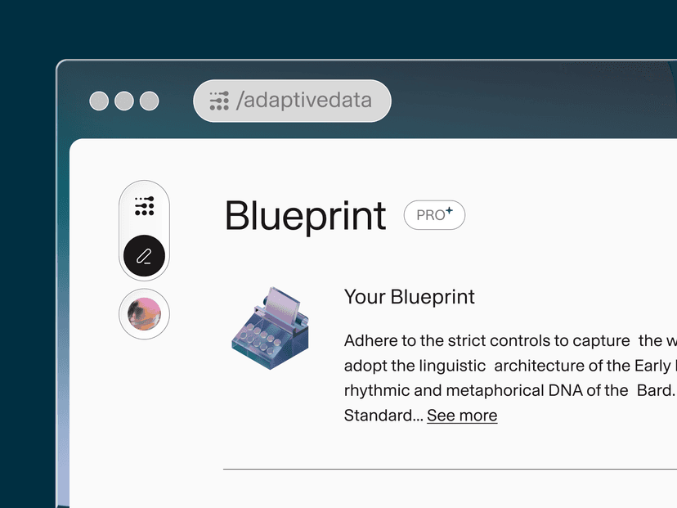Click the browser address bar pill
This screenshot has height=508, width=677.
291,101
